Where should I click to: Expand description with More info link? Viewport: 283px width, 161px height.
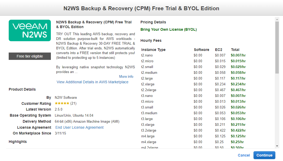[x=126, y=77]
